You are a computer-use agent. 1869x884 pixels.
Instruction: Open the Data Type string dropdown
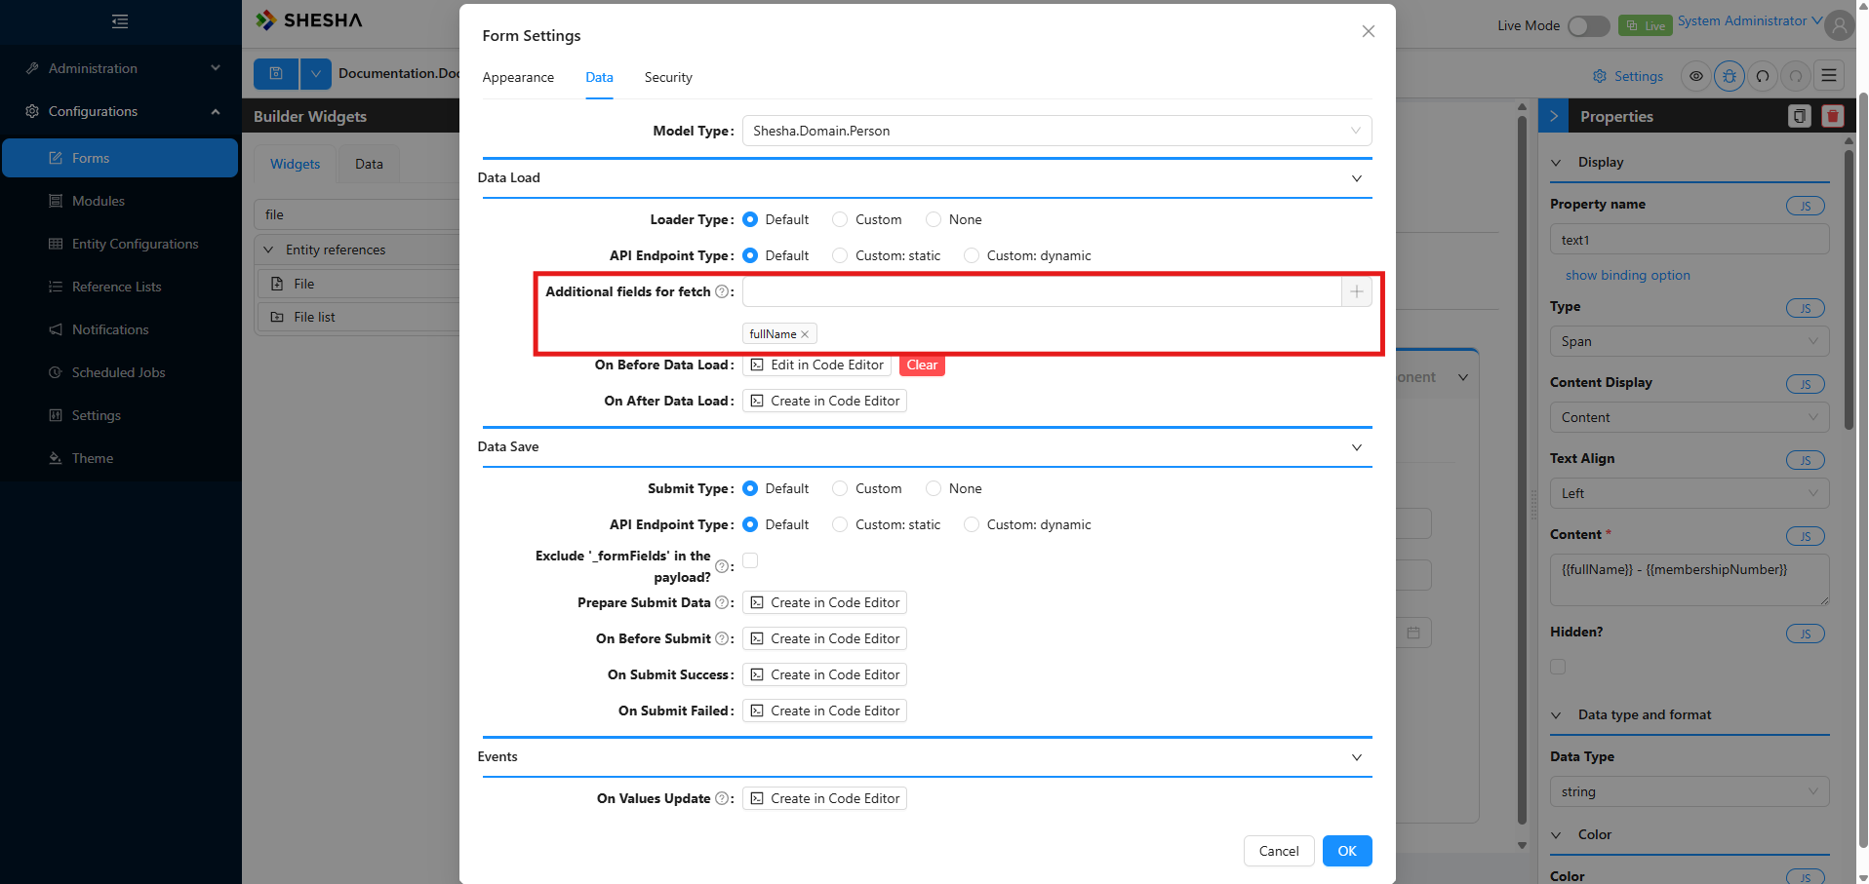(1690, 791)
